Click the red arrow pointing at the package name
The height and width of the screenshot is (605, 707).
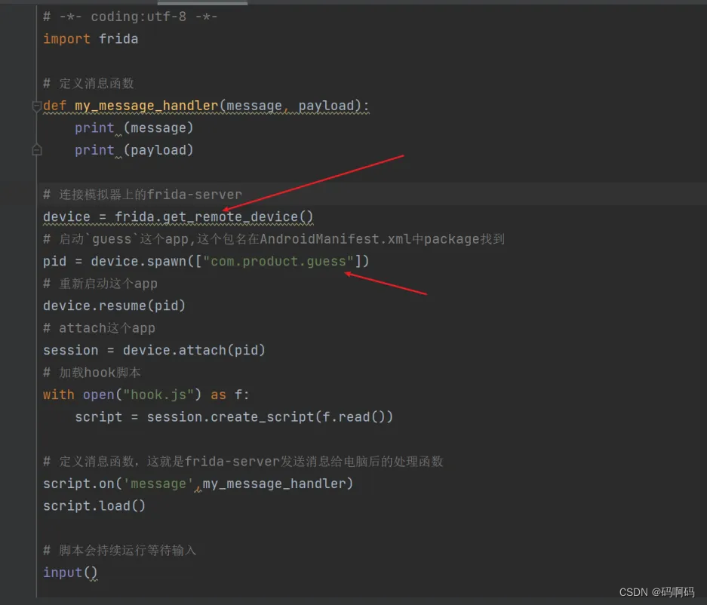[385, 284]
